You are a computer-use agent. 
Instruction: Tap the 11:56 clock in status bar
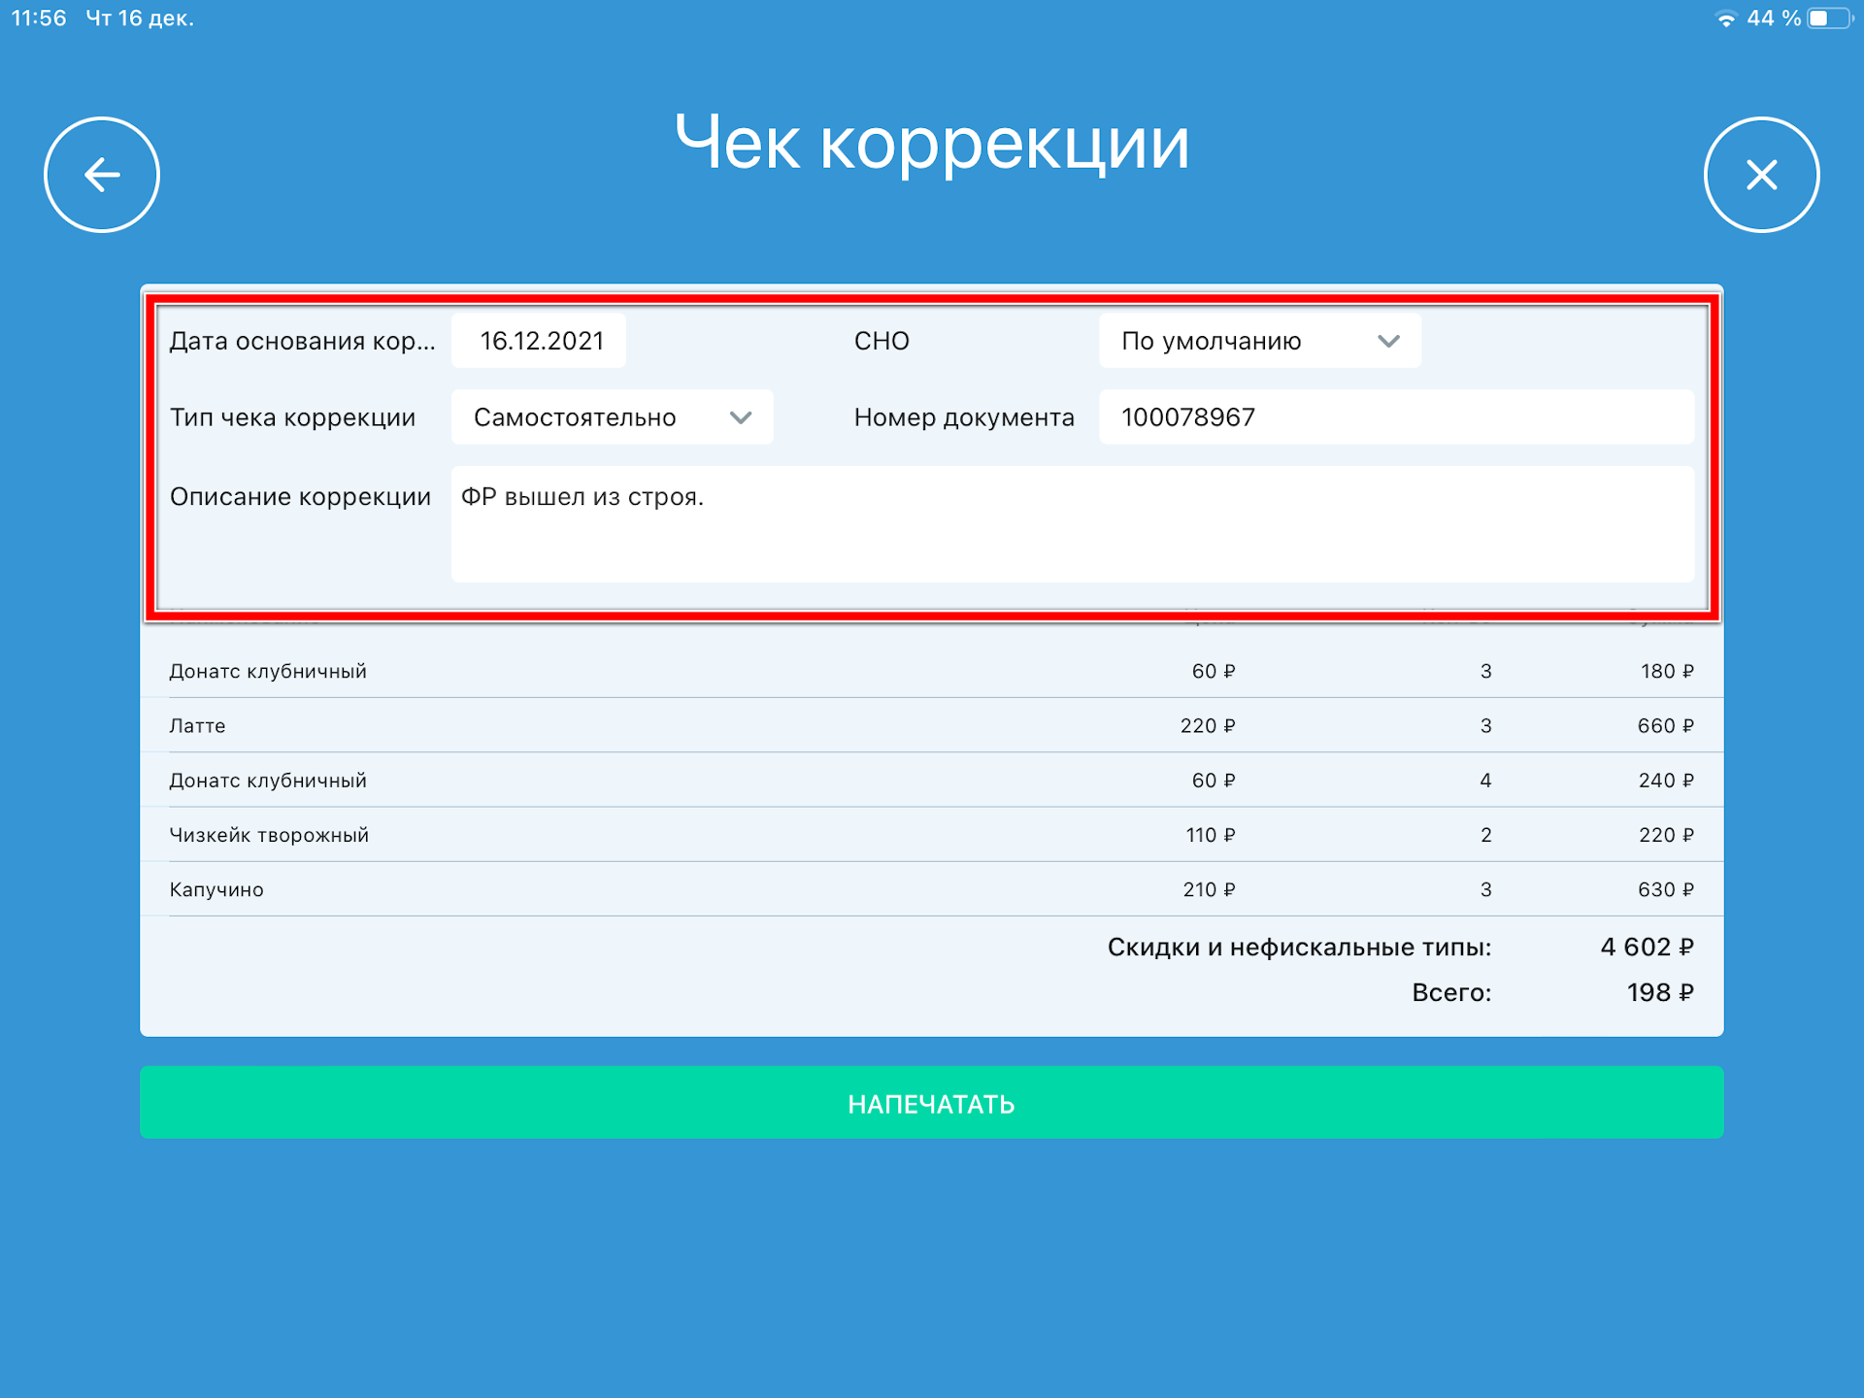click(39, 18)
